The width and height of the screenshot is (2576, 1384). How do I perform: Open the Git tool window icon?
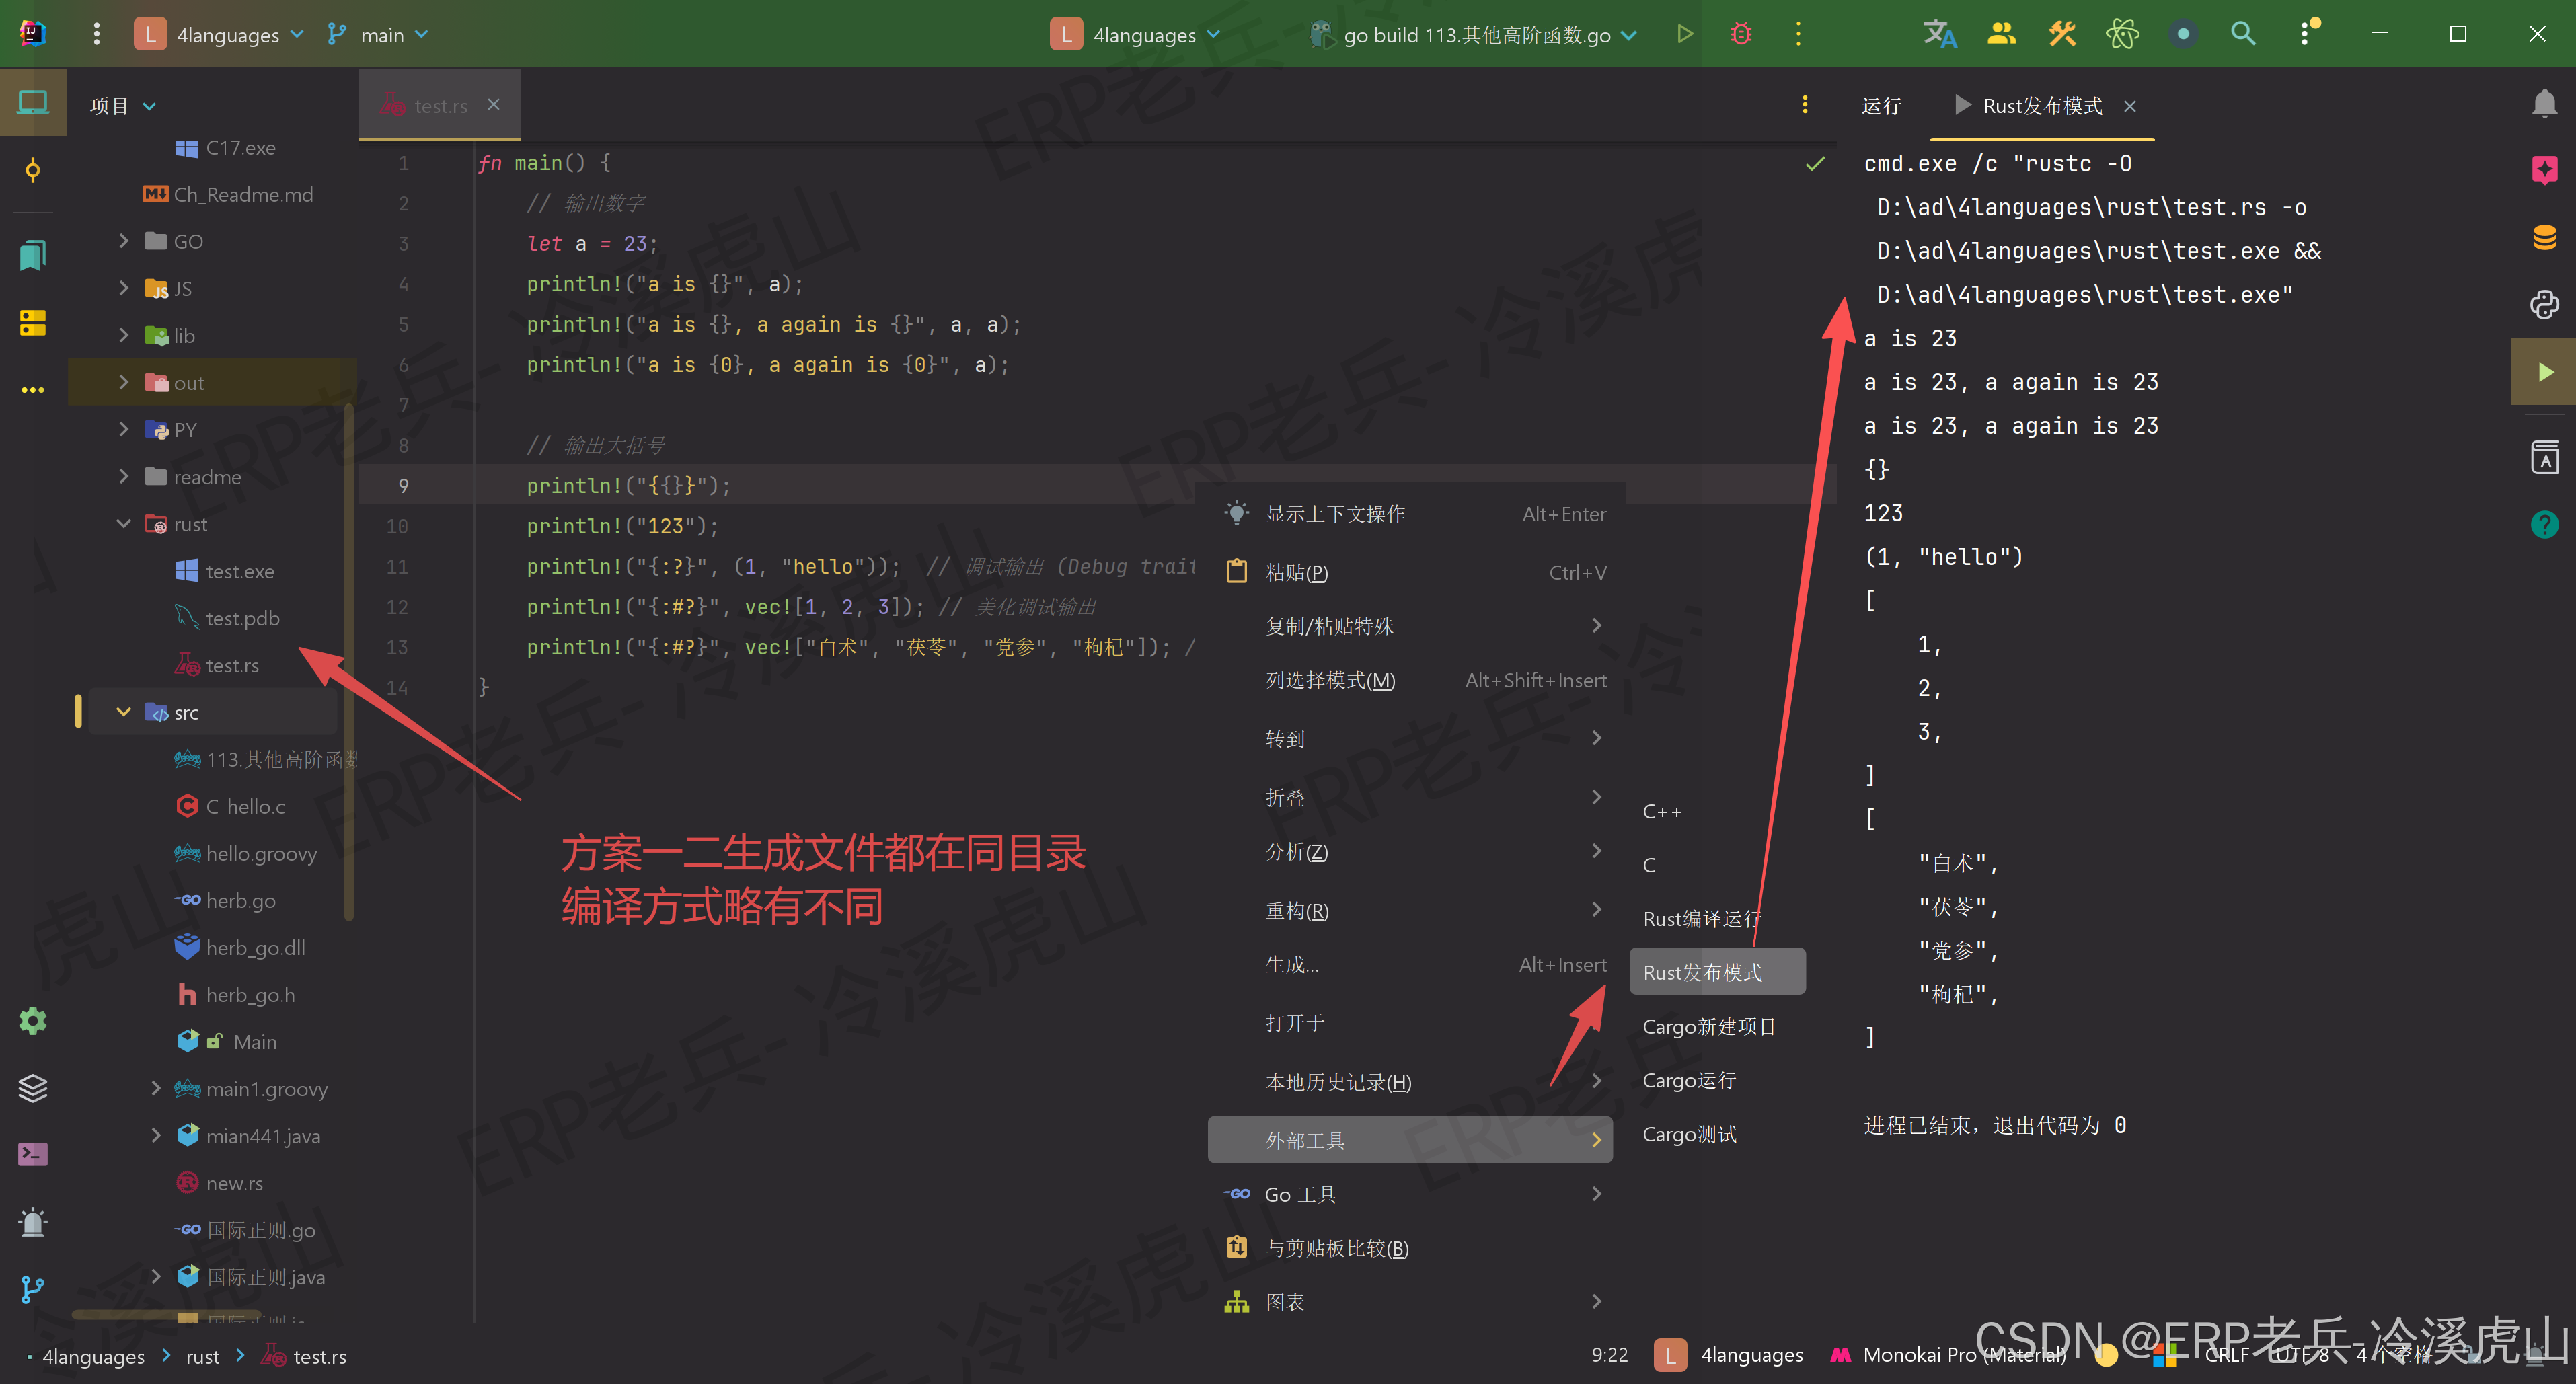pos(33,1289)
